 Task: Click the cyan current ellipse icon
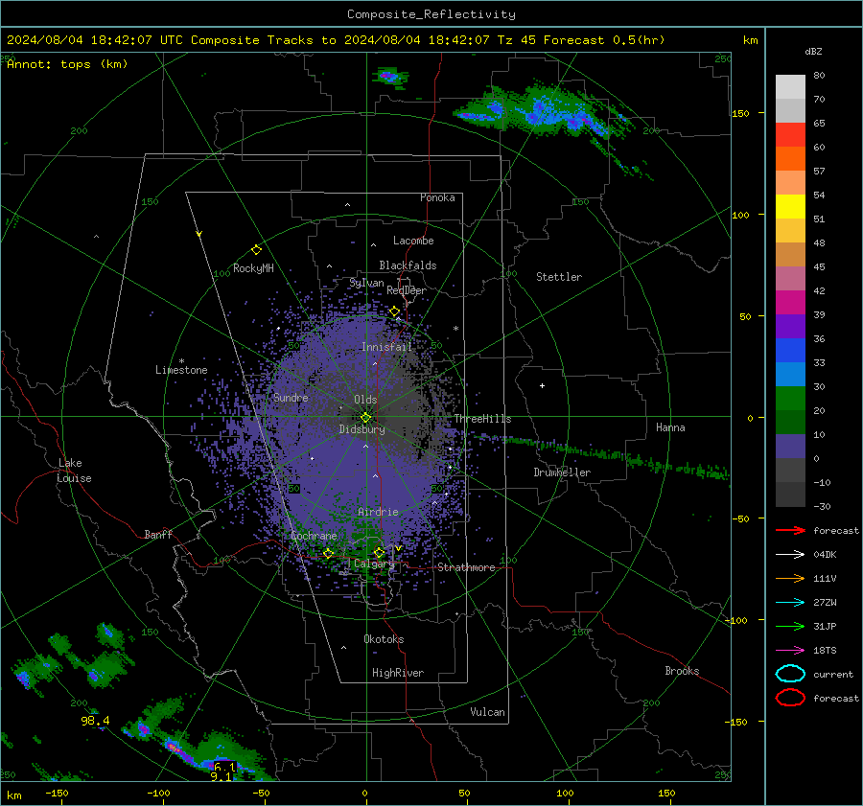(790, 674)
